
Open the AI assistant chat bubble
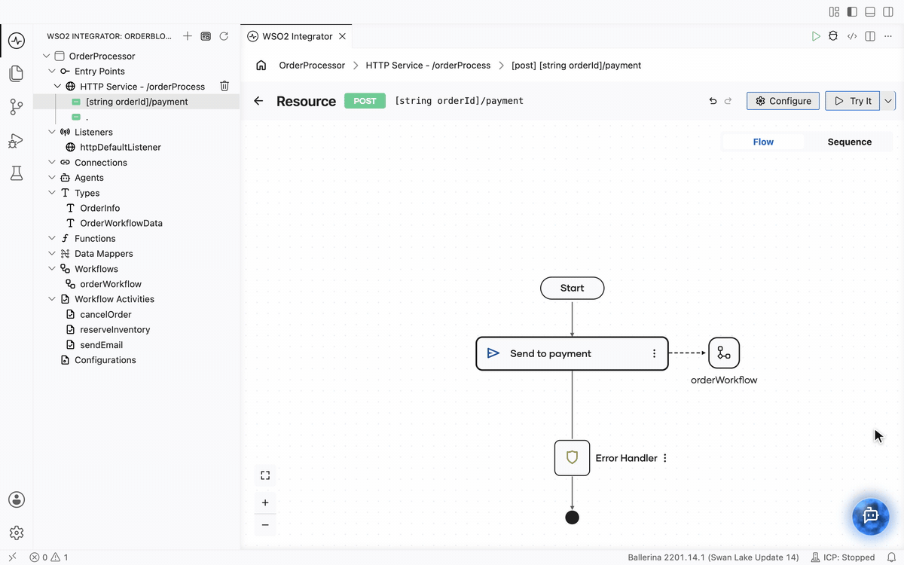point(871,515)
